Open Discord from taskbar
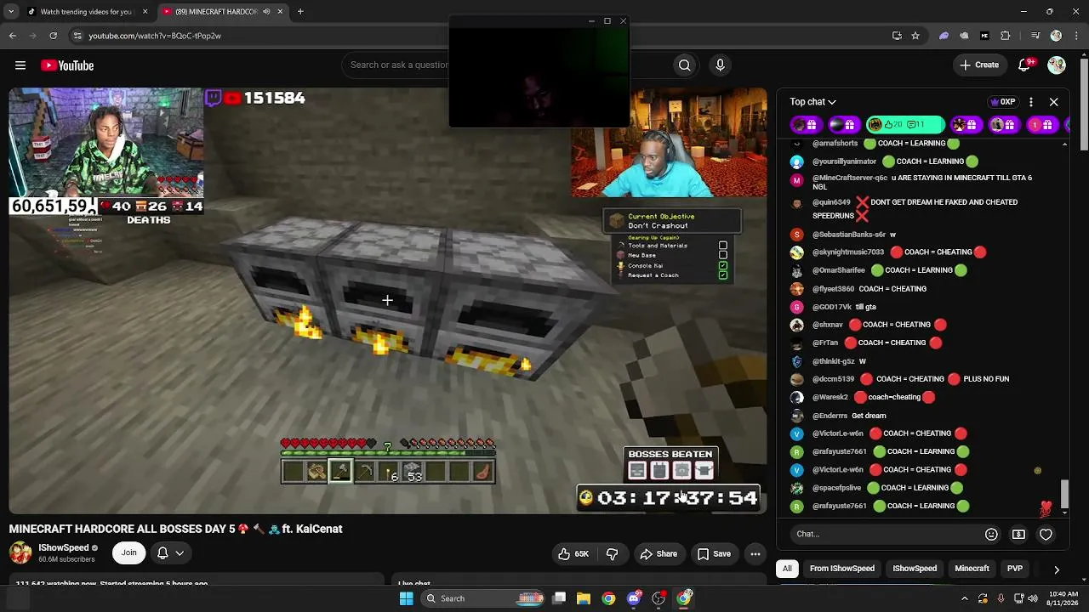 point(634,598)
